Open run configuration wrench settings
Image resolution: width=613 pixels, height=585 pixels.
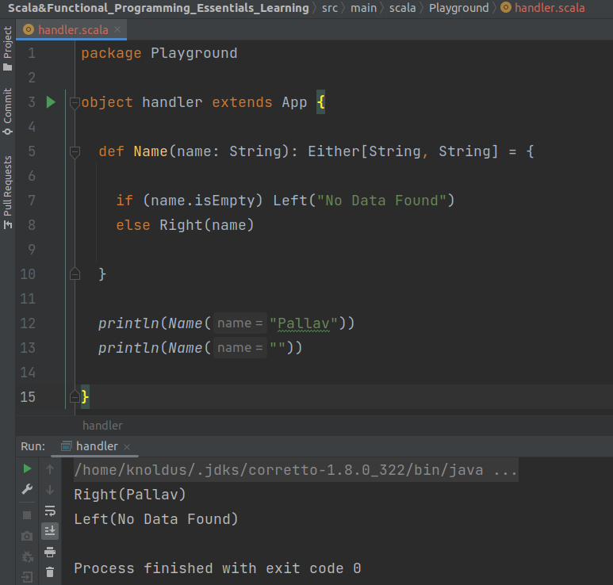[27, 489]
